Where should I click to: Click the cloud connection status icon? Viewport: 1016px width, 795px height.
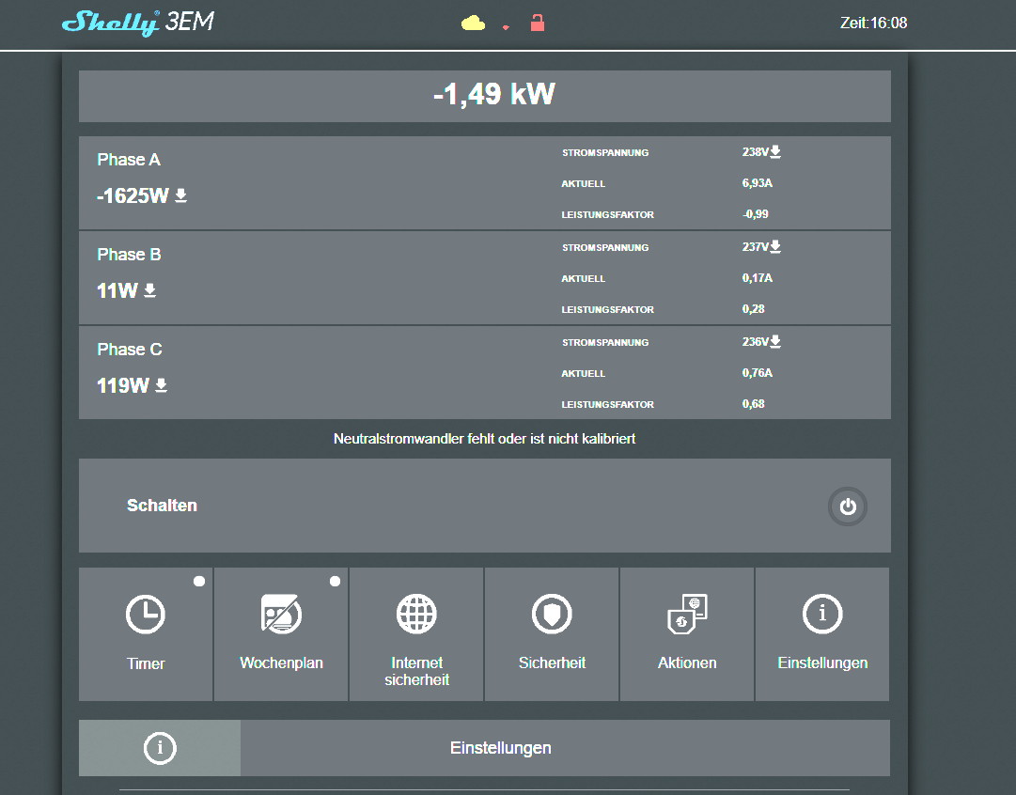[473, 23]
